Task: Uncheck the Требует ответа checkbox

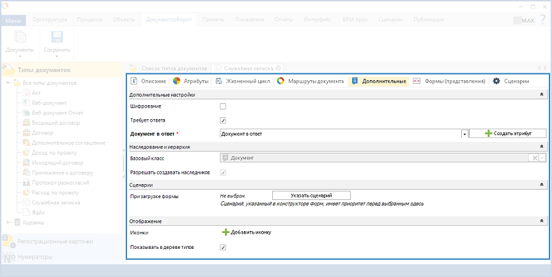Action: (223, 120)
